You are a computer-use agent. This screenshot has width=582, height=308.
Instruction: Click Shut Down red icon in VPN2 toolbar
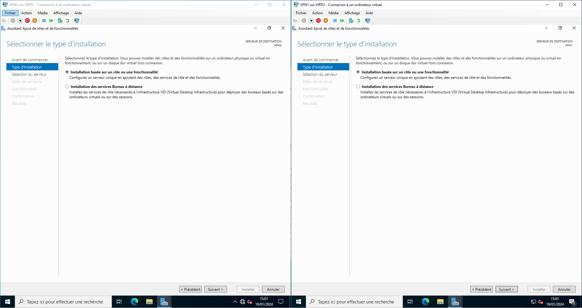(28, 21)
